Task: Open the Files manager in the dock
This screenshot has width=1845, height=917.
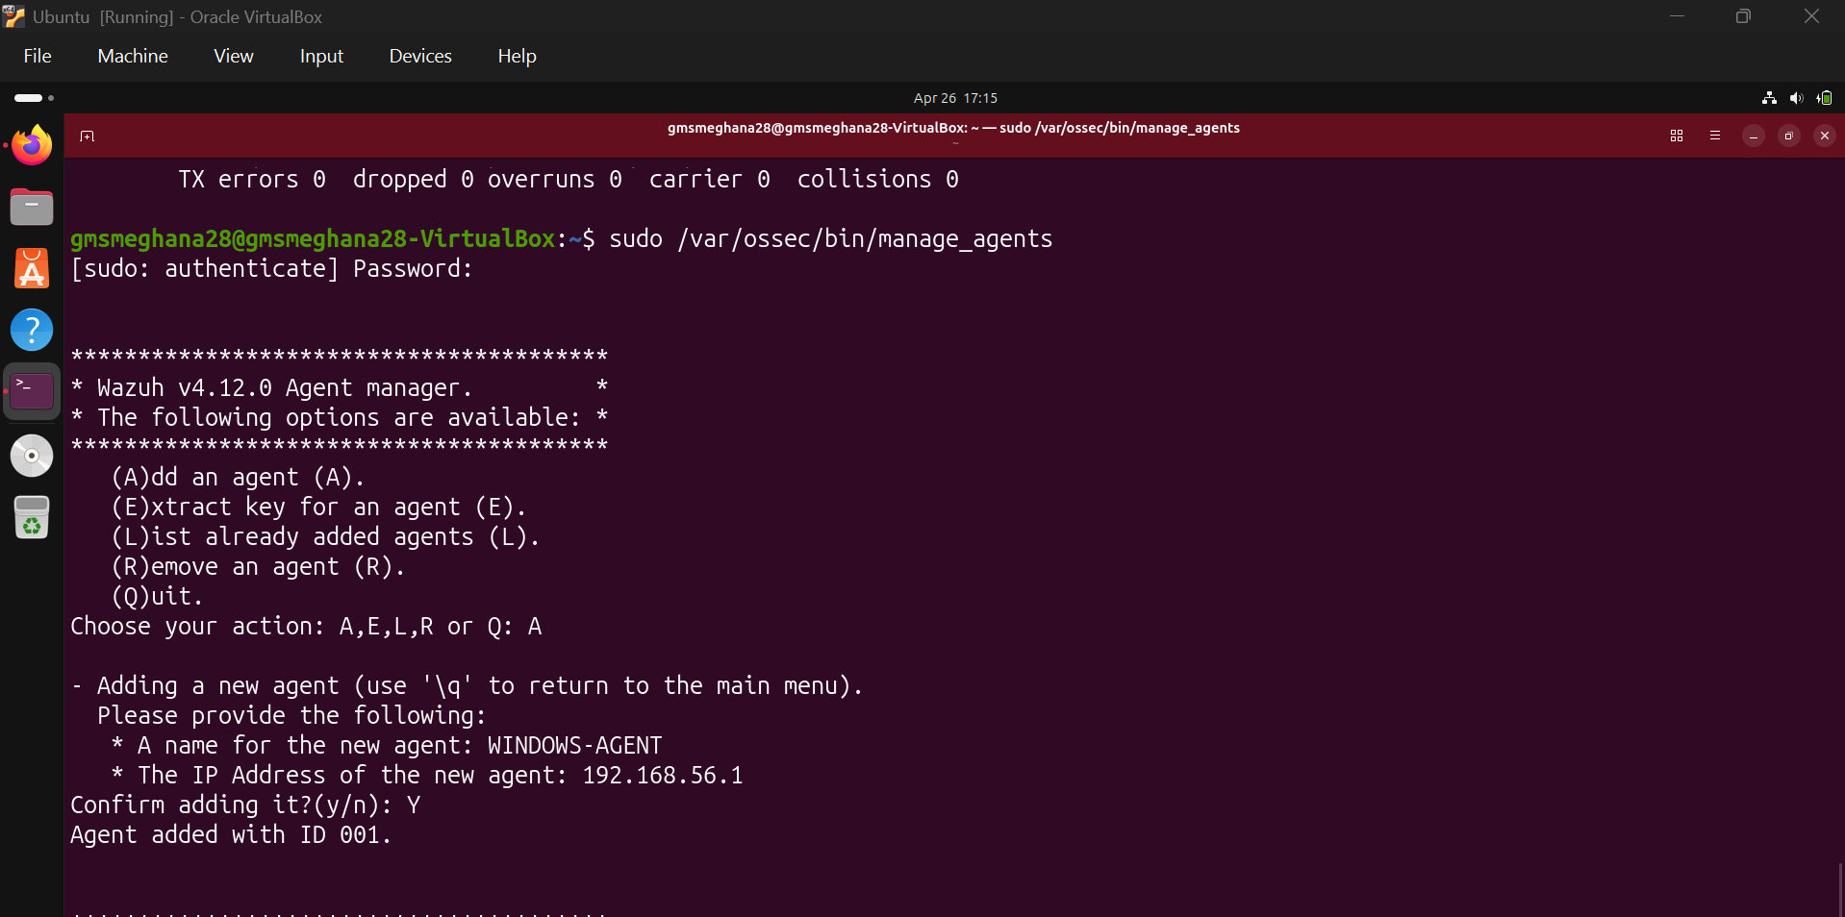Action: coord(32,207)
